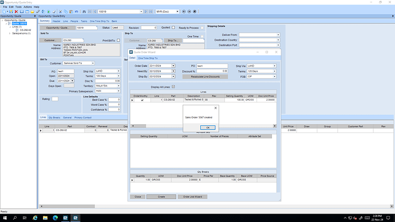Click the undo arrow toolbar icon
The width and height of the screenshot is (395, 222).
pos(76,11)
